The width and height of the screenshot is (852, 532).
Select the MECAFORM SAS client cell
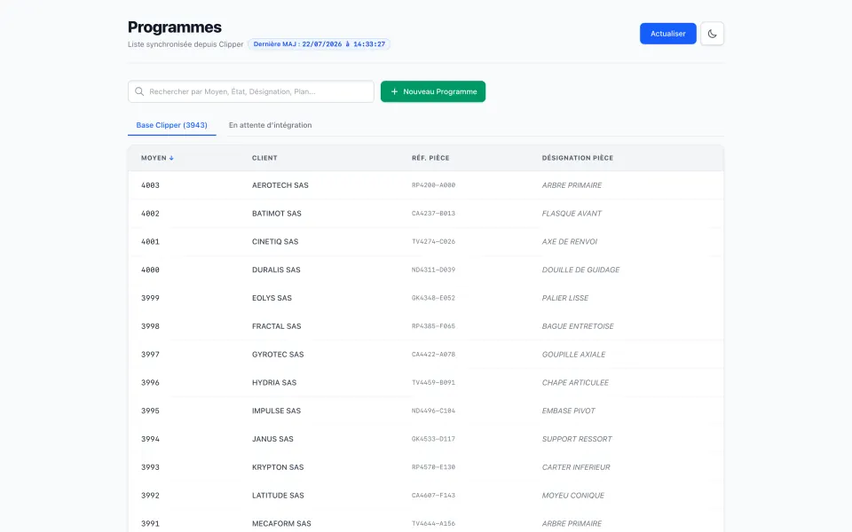[281, 524]
